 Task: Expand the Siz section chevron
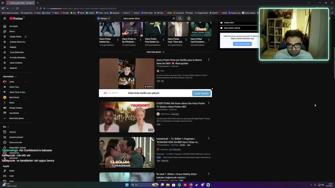tap(8, 127)
